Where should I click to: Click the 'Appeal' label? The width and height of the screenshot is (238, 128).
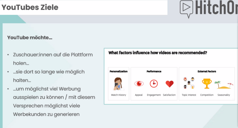click(x=139, y=95)
